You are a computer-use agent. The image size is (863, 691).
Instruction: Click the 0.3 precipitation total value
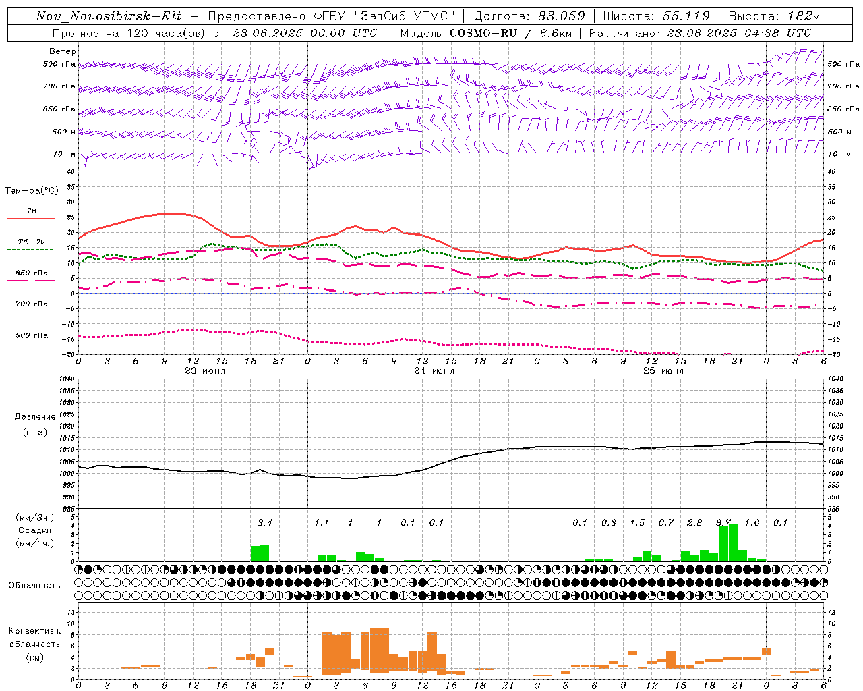609,523
